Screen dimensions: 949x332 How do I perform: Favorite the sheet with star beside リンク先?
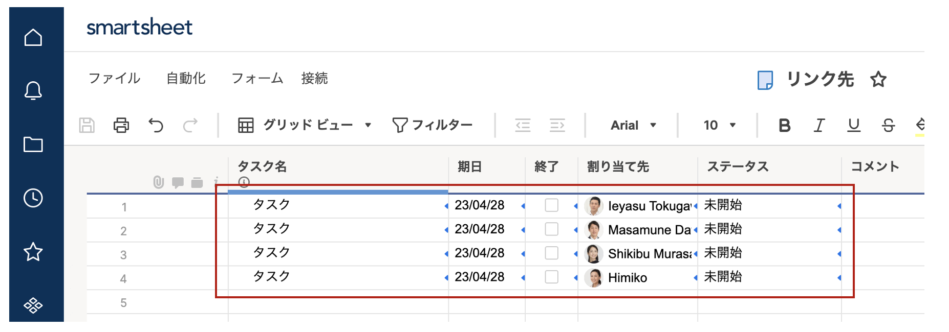pyautogui.click(x=878, y=79)
